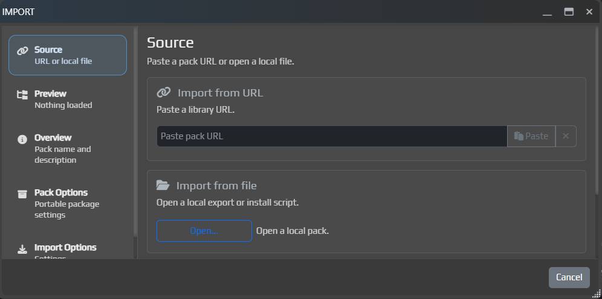
Task: Click the download icon beside Import Options
Action: [22, 249]
